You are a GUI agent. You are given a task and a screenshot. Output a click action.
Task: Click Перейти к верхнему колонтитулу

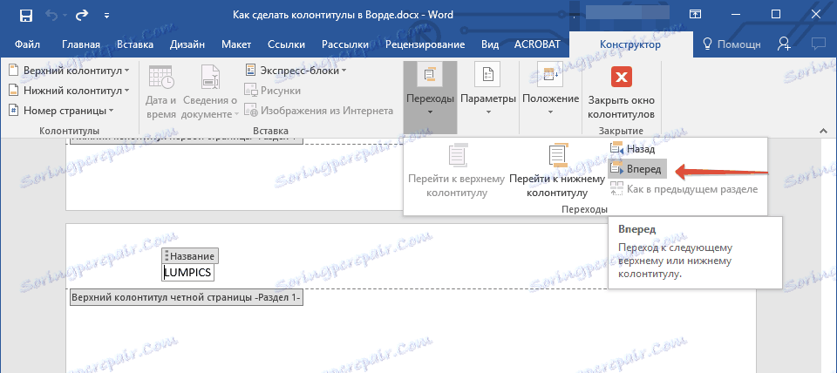[x=456, y=172]
